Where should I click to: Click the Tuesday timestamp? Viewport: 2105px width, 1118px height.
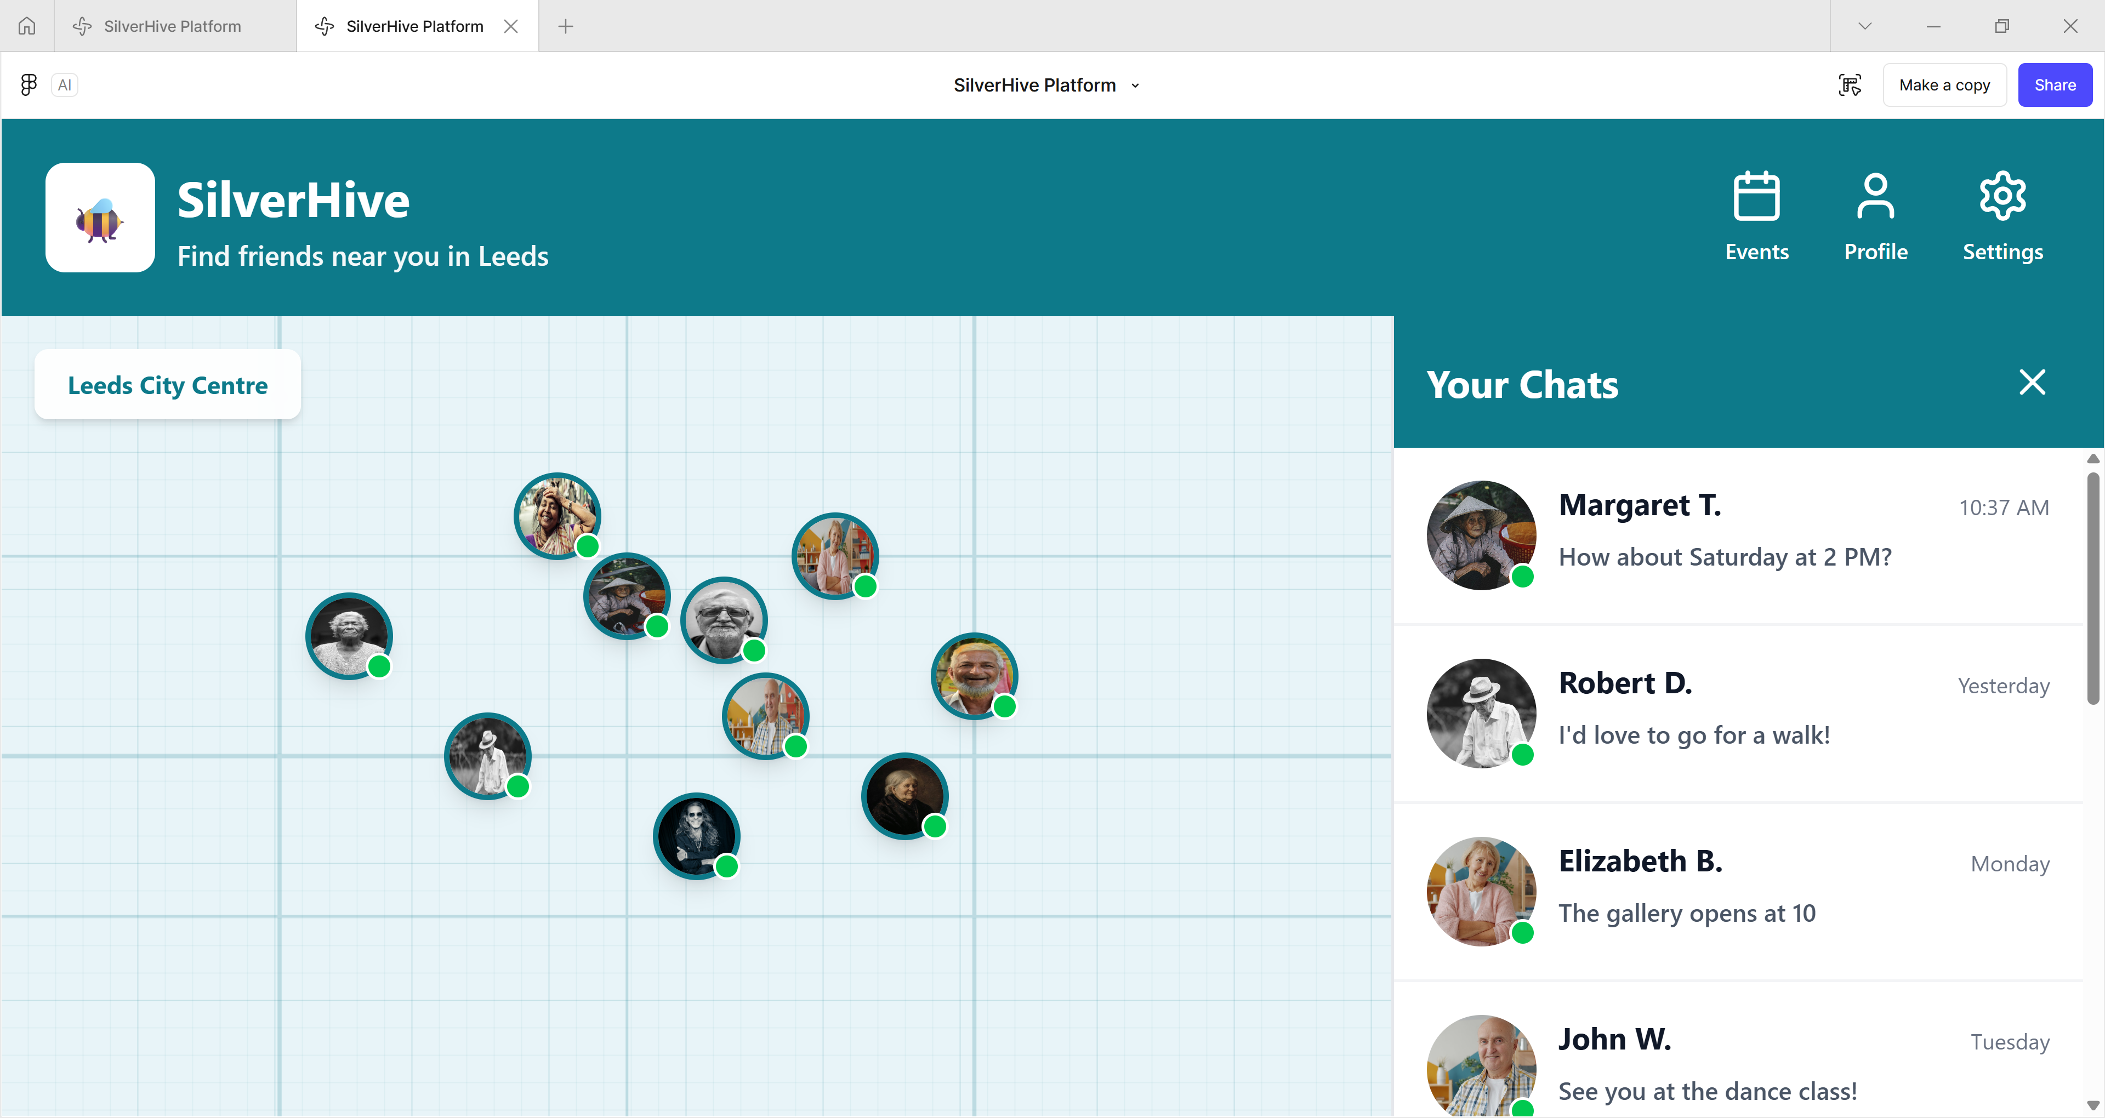tap(2010, 1042)
